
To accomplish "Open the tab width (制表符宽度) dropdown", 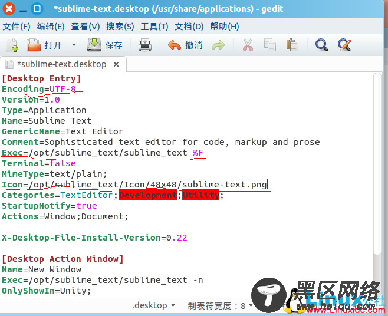I will [x=220, y=306].
